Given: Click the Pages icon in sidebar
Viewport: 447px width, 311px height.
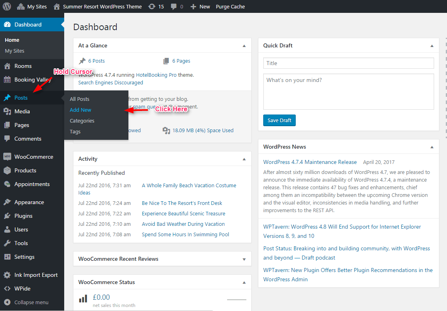Looking at the screenshot, I should tap(7, 125).
